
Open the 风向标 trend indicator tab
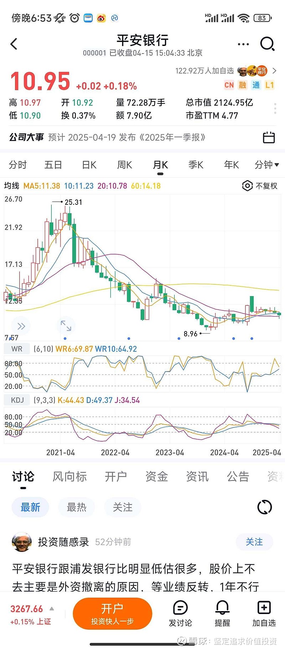click(70, 477)
